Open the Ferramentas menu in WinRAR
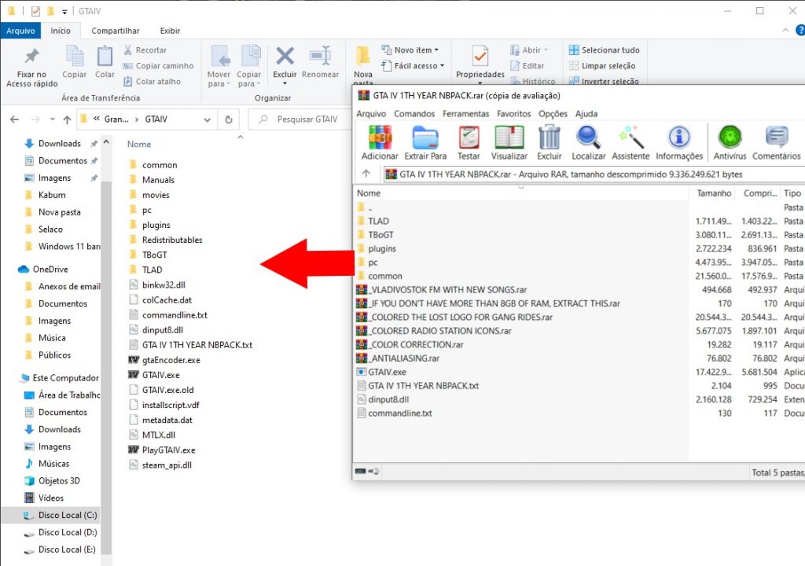805x566 pixels. point(465,114)
